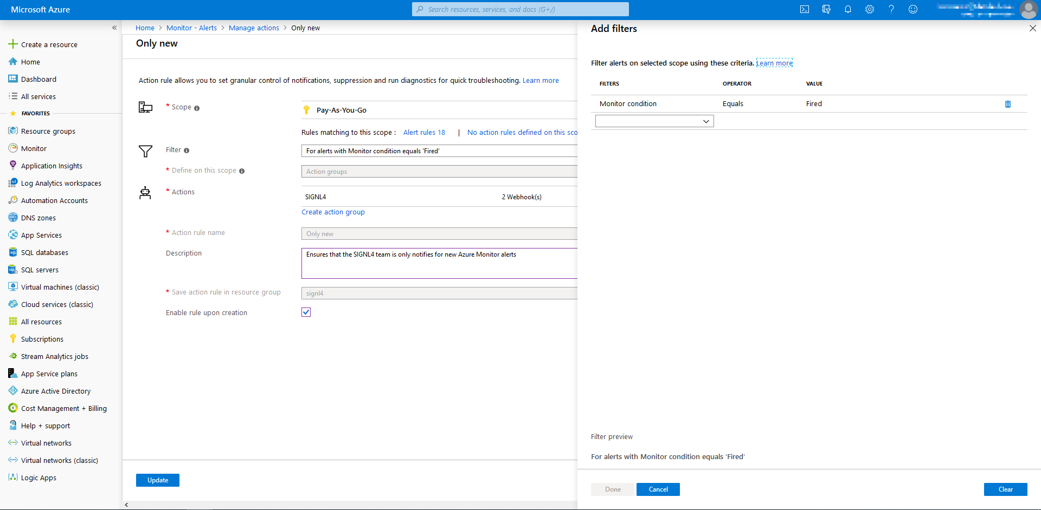
Task: Click the Description text area
Action: coord(439,263)
